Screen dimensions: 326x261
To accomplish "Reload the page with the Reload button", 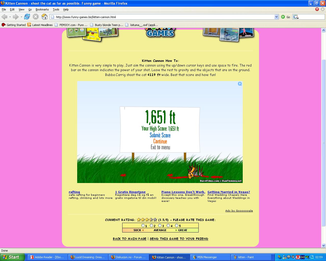I will [x=27, y=17].
